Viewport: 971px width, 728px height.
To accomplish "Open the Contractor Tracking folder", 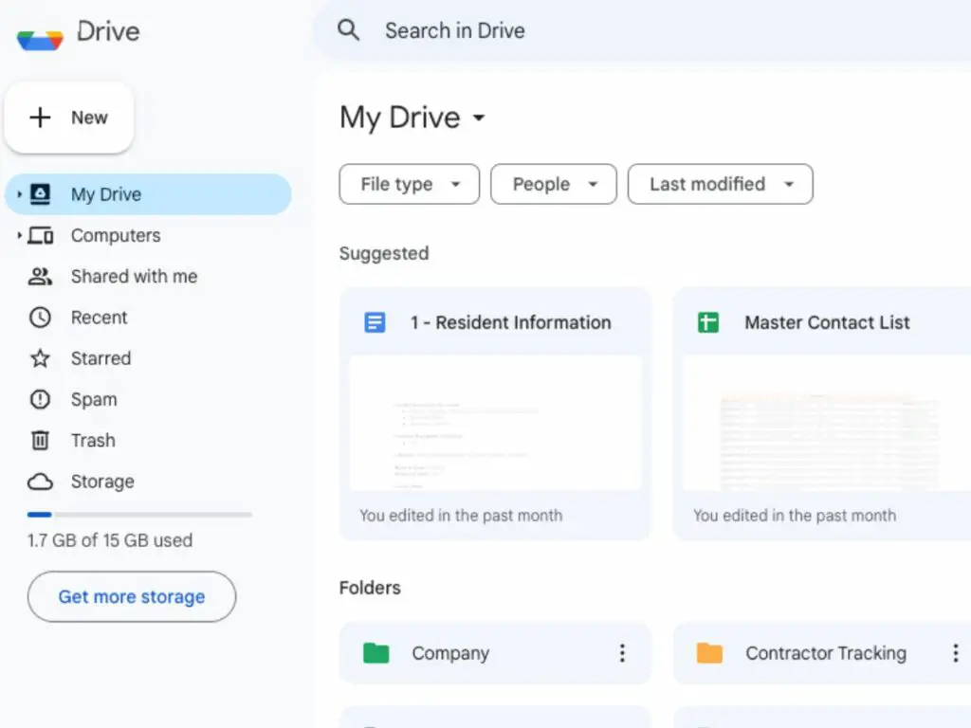I will 822,653.
